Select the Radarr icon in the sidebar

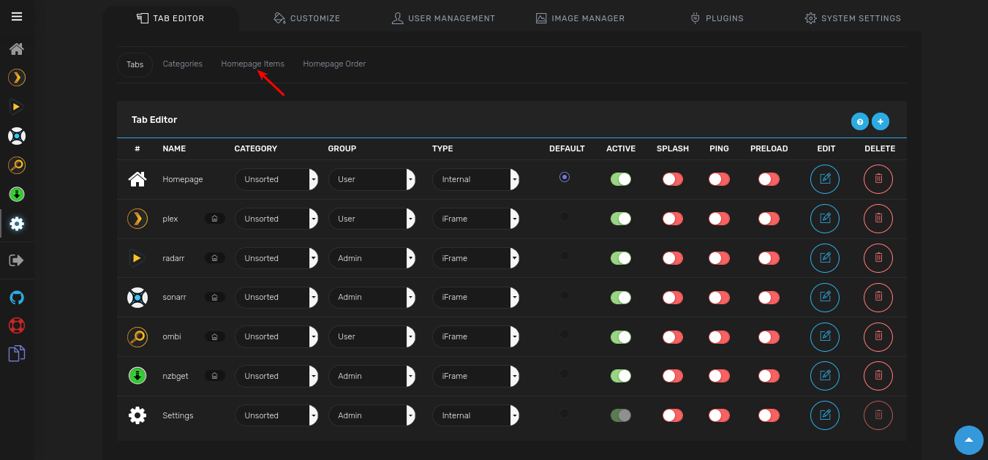[16, 107]
